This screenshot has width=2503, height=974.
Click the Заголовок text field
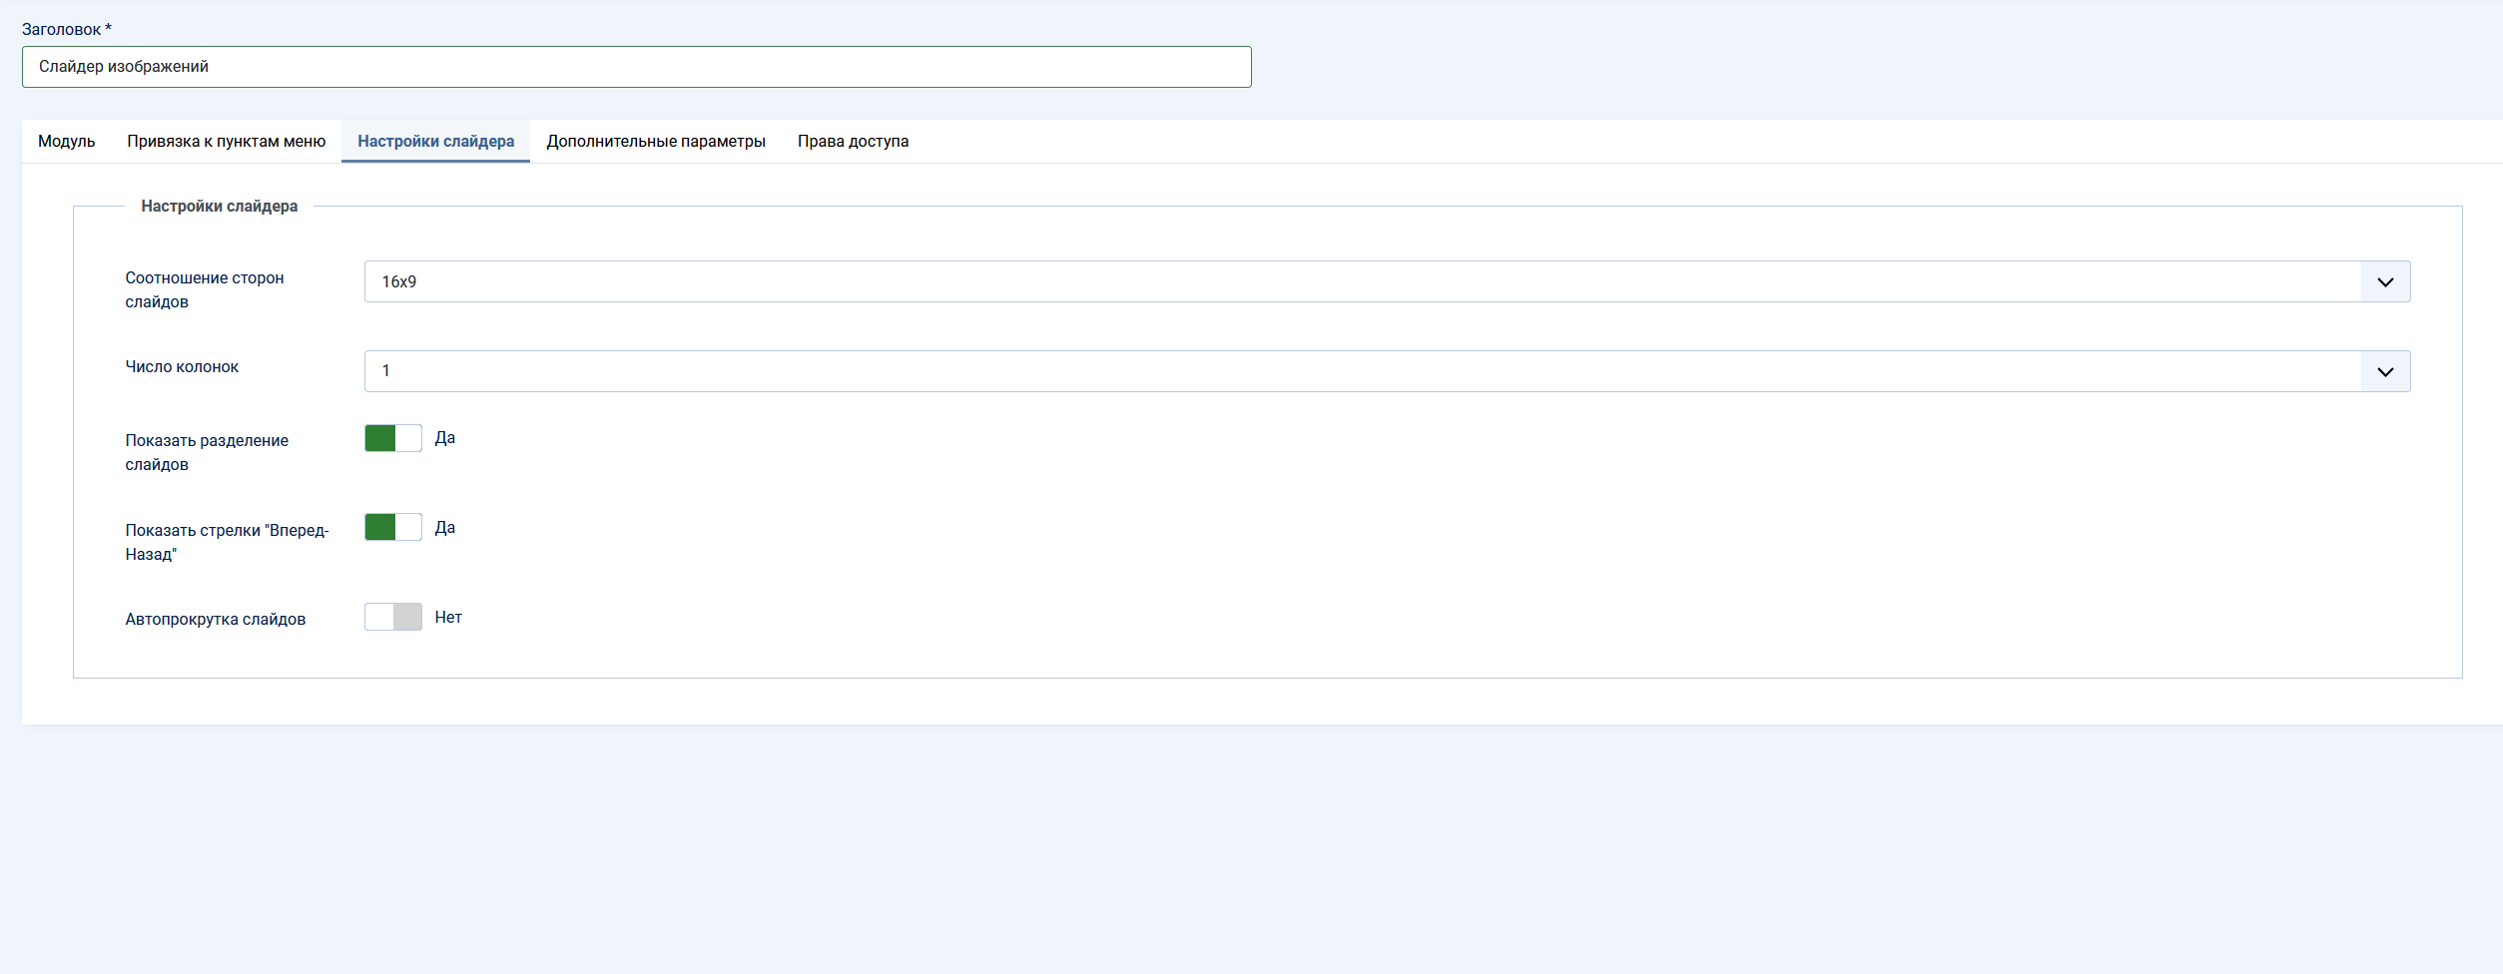point(636,67)
